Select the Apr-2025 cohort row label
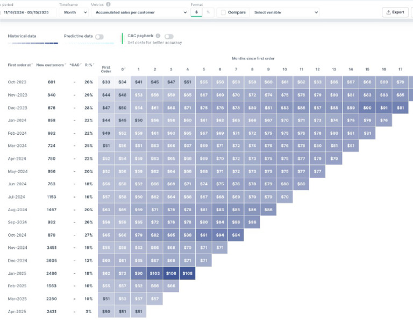This screenshot has height=320, width=413. (x=17, y=311)
